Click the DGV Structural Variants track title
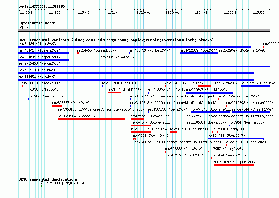 coord(116,40)
